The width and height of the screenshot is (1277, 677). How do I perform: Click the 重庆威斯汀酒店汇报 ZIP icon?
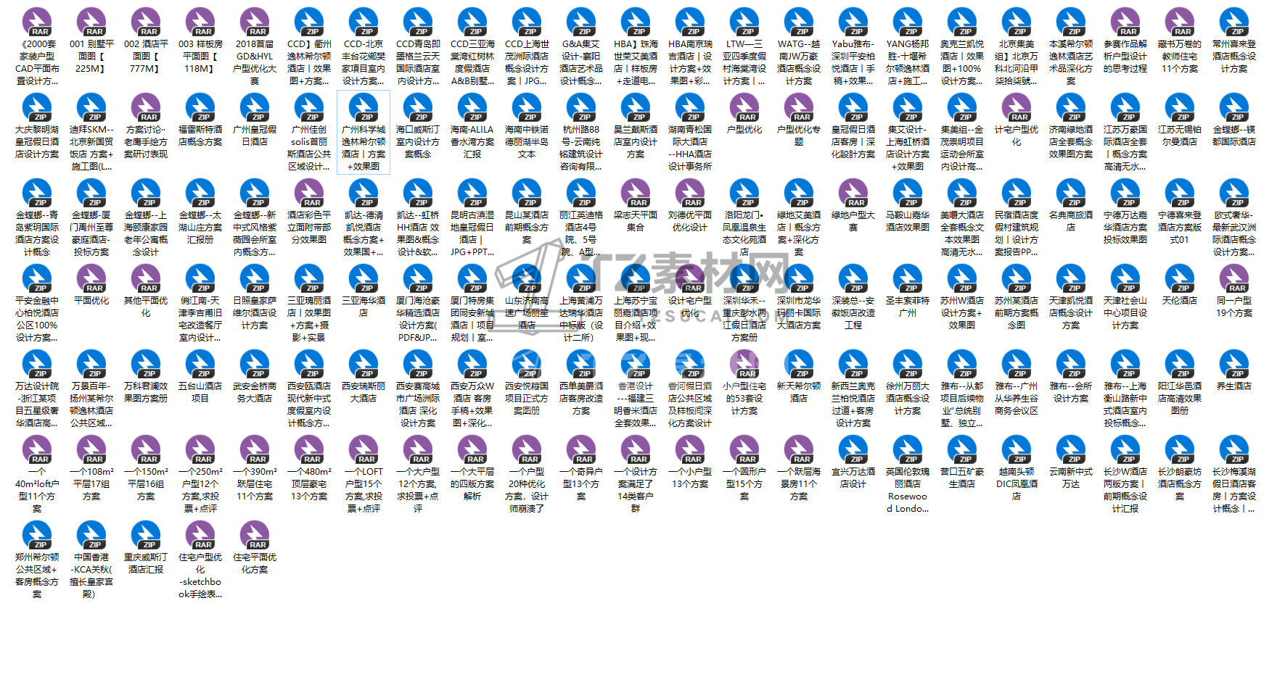click(146, 535)
